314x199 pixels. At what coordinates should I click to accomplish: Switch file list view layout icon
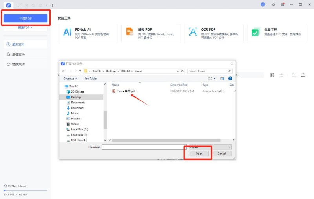tap(272, 75)
